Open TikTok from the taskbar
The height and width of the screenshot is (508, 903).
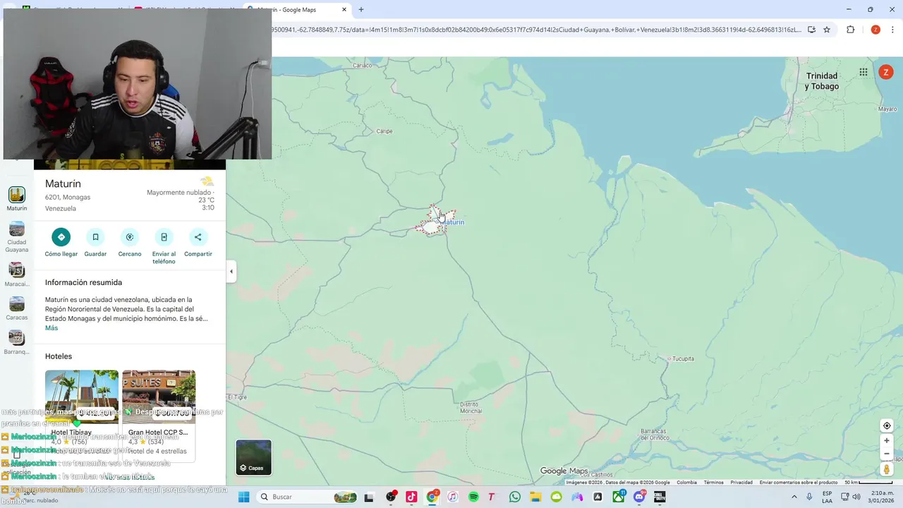coord(411,497)
